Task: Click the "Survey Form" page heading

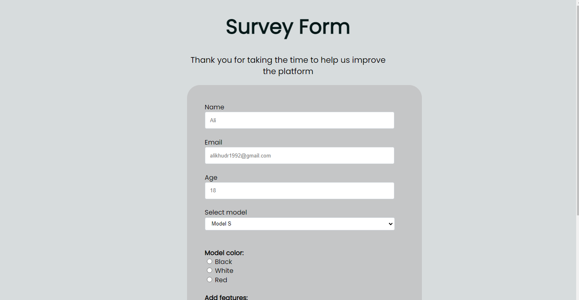Action: 287,27
